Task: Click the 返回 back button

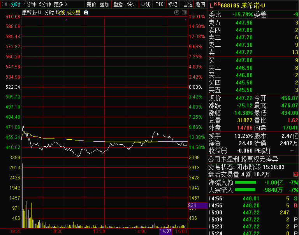Action: click(200, 4)
